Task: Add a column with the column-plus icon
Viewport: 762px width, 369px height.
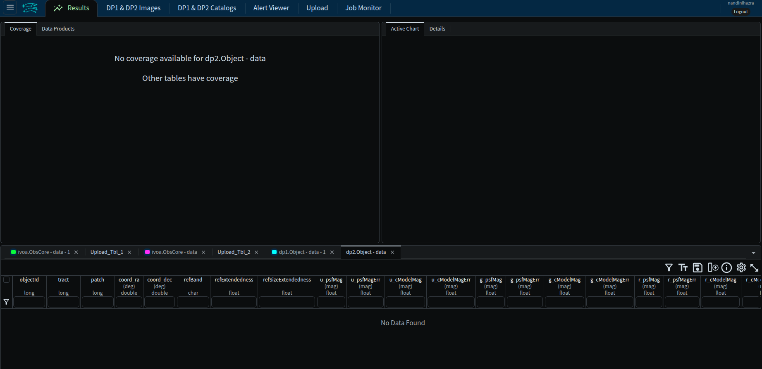Action: pos(713,267)
